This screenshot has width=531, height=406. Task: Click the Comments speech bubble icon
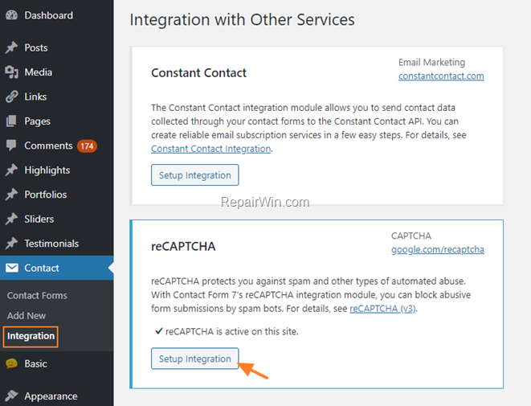click(x=11, y=146)
